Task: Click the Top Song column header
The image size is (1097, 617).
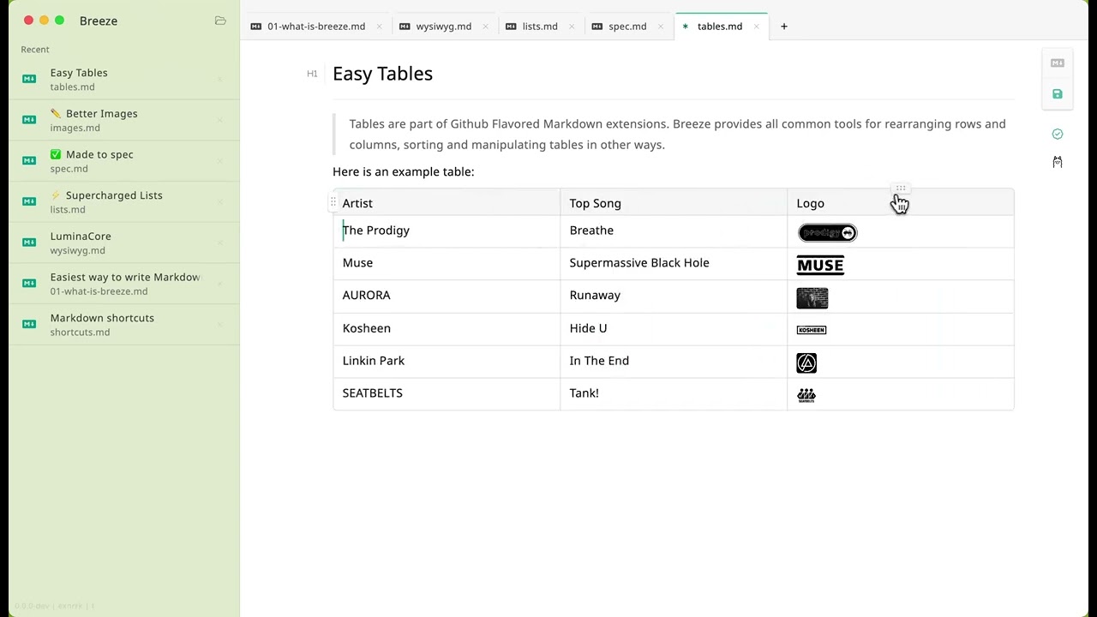Action: coord(674,203)
